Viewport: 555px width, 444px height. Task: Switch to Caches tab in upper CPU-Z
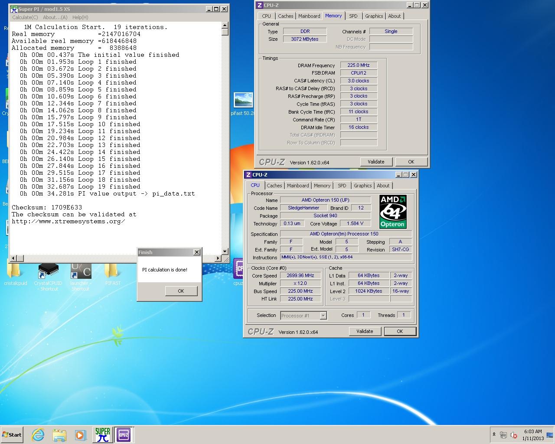[286, 16]
